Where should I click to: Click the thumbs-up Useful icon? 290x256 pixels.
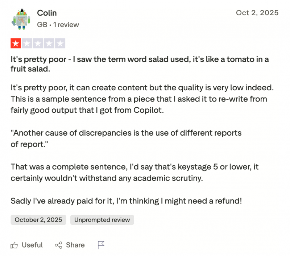tap(14, 245)
